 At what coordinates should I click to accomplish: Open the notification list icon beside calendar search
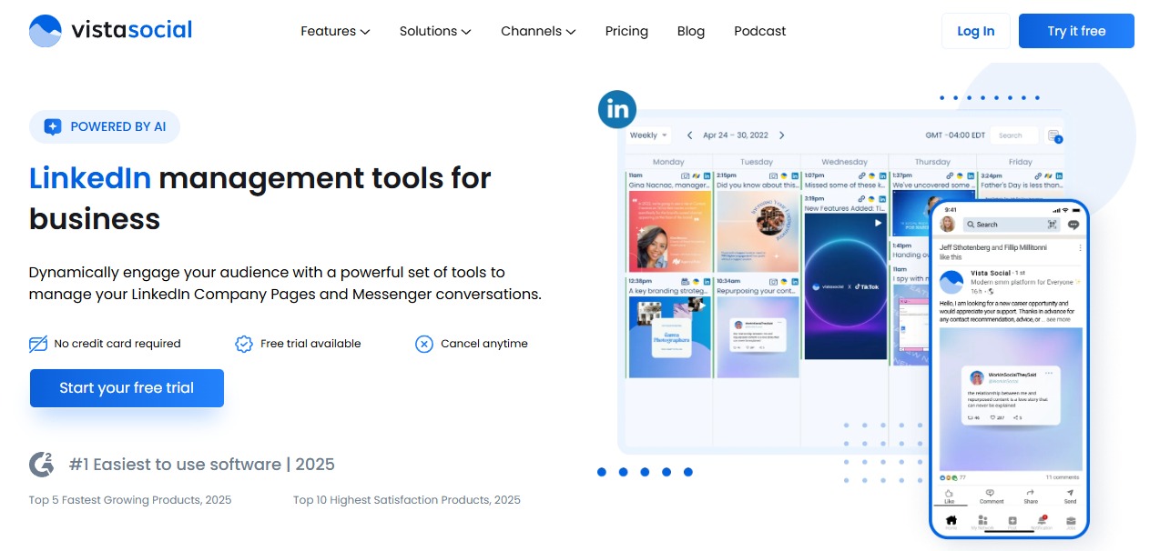(x=1053, y=135)
